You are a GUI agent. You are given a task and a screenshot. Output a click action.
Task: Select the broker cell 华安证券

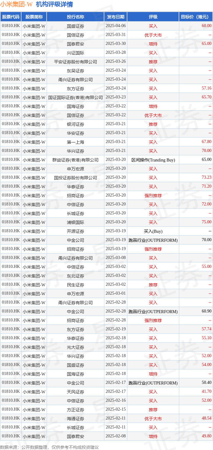click(76, 133)
